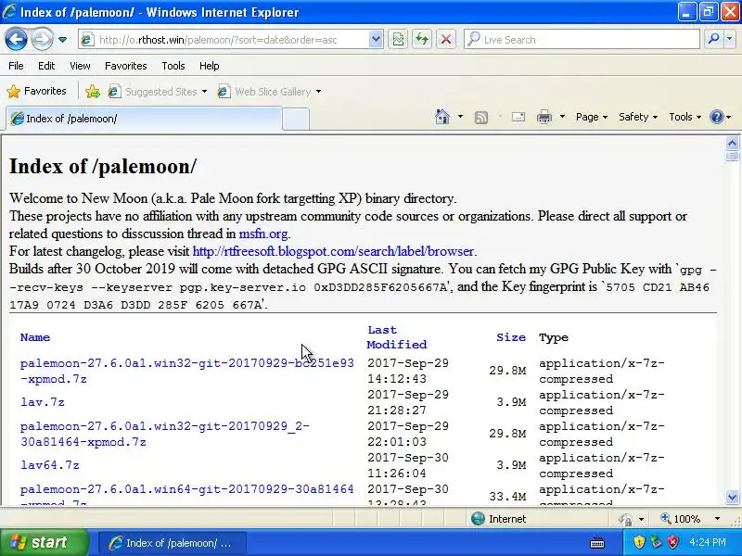The image size is (742, 556).
Task: Click the Home page icon
Action: pos(442,117)
